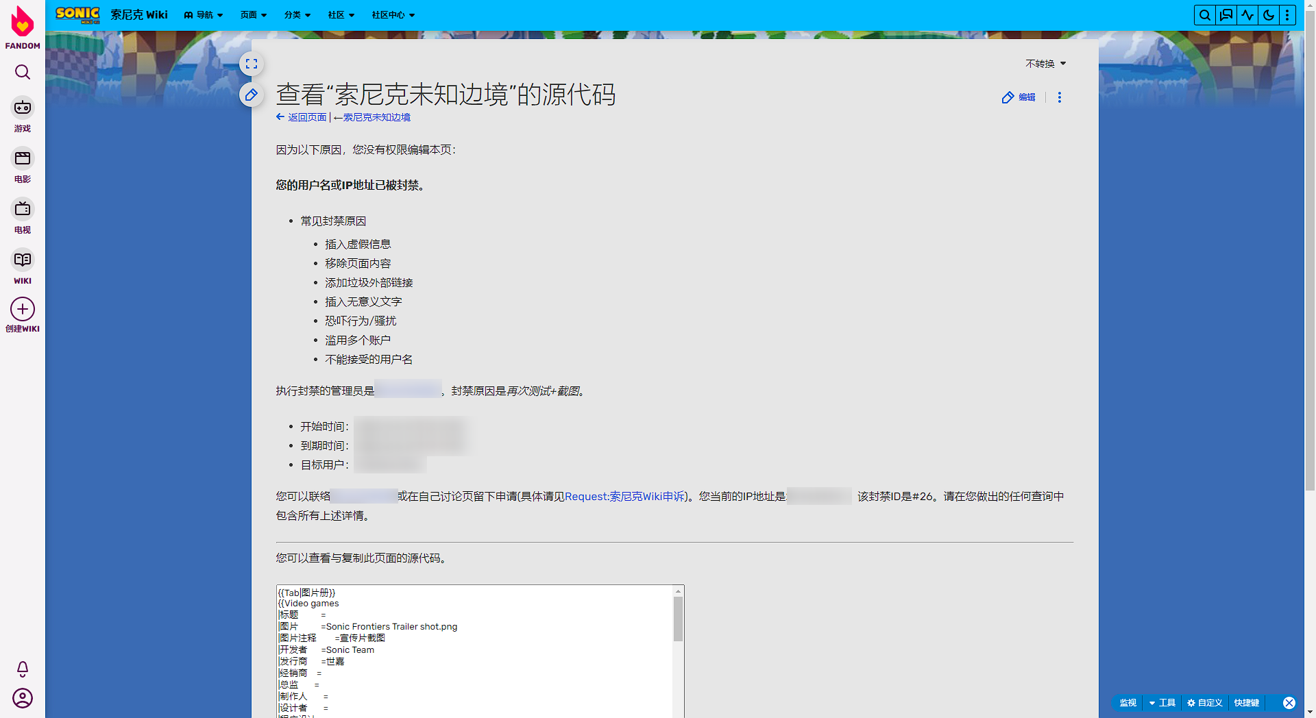The width and height of the screenshot is (1316, 718).
Task: Click the label 到期时间
Action: tap(324, 446)
